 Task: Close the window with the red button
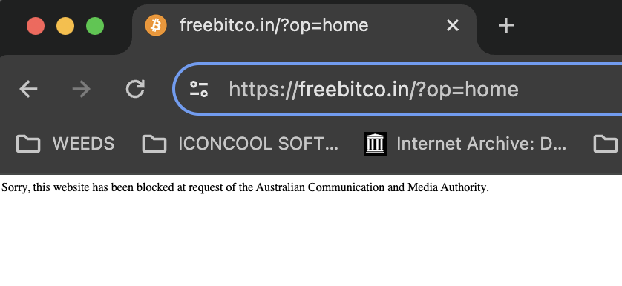pyautogui.click(x=36, y=26)
